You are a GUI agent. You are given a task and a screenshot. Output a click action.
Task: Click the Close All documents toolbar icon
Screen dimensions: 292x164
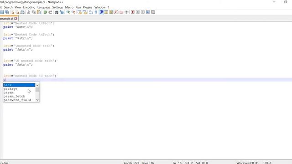coord(17,12)
